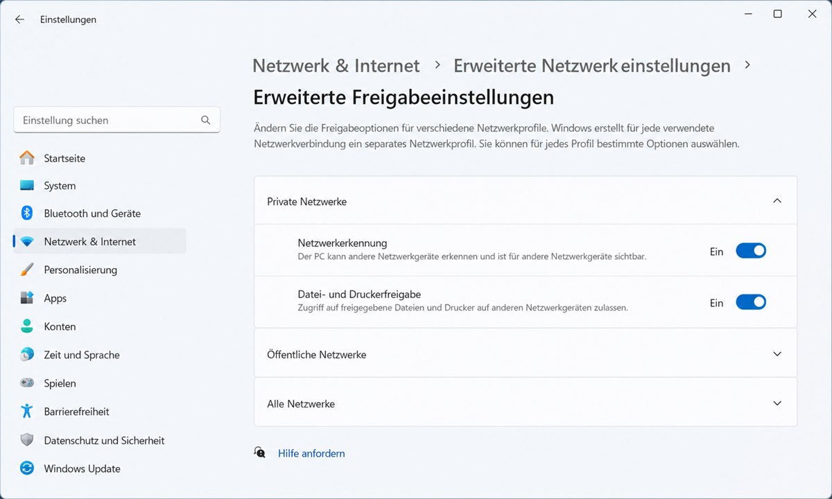This screenshot has height=499, width=832.
Task: Click the Netzwerk & Internet wifi icon
Action: click(27, 242)
